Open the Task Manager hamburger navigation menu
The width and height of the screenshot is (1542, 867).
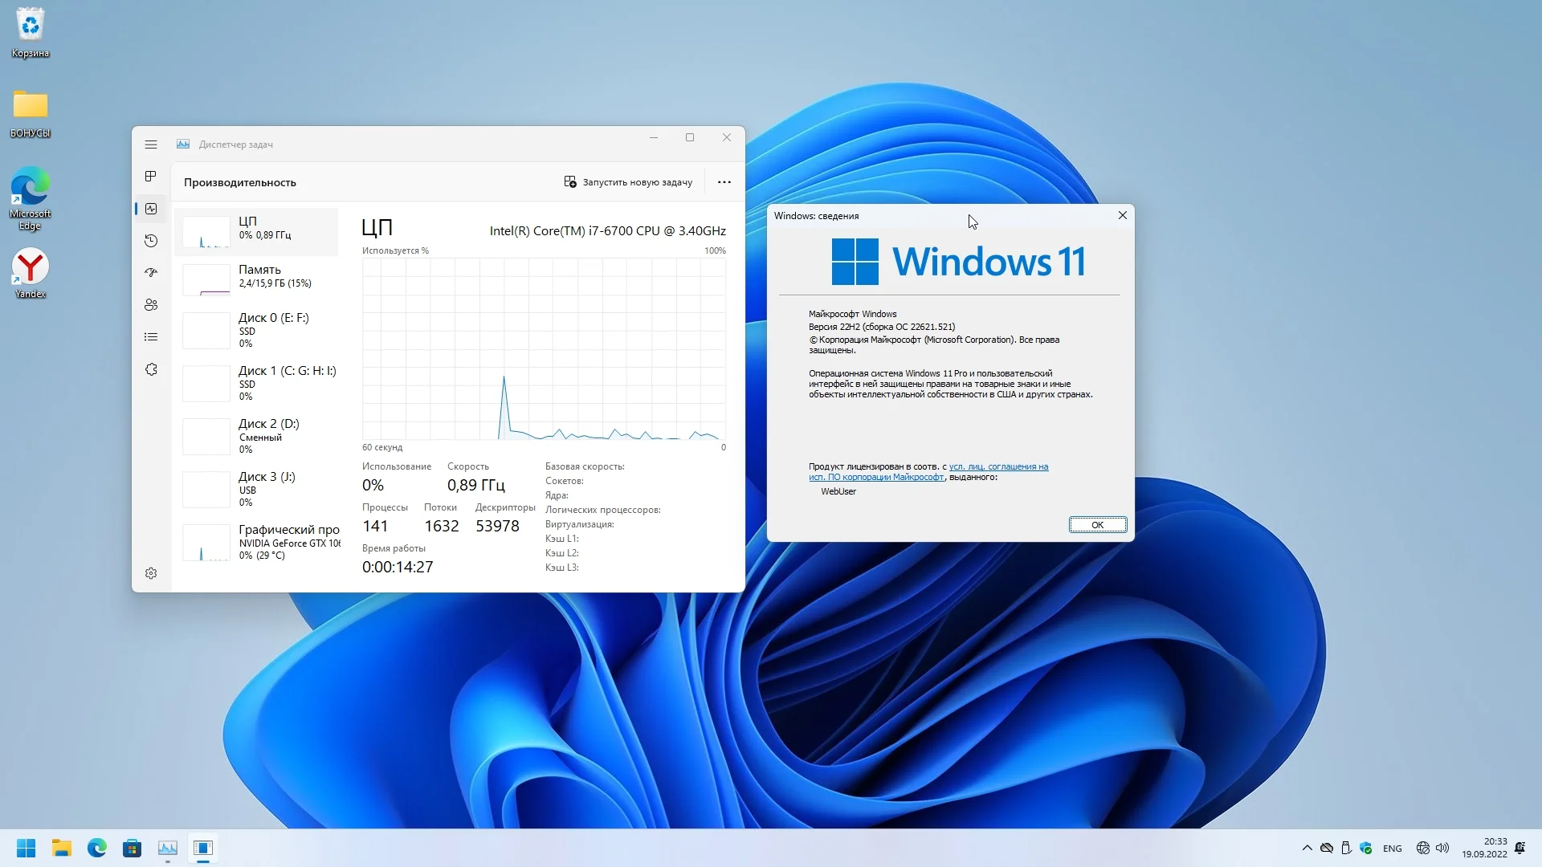click(151, 144)
